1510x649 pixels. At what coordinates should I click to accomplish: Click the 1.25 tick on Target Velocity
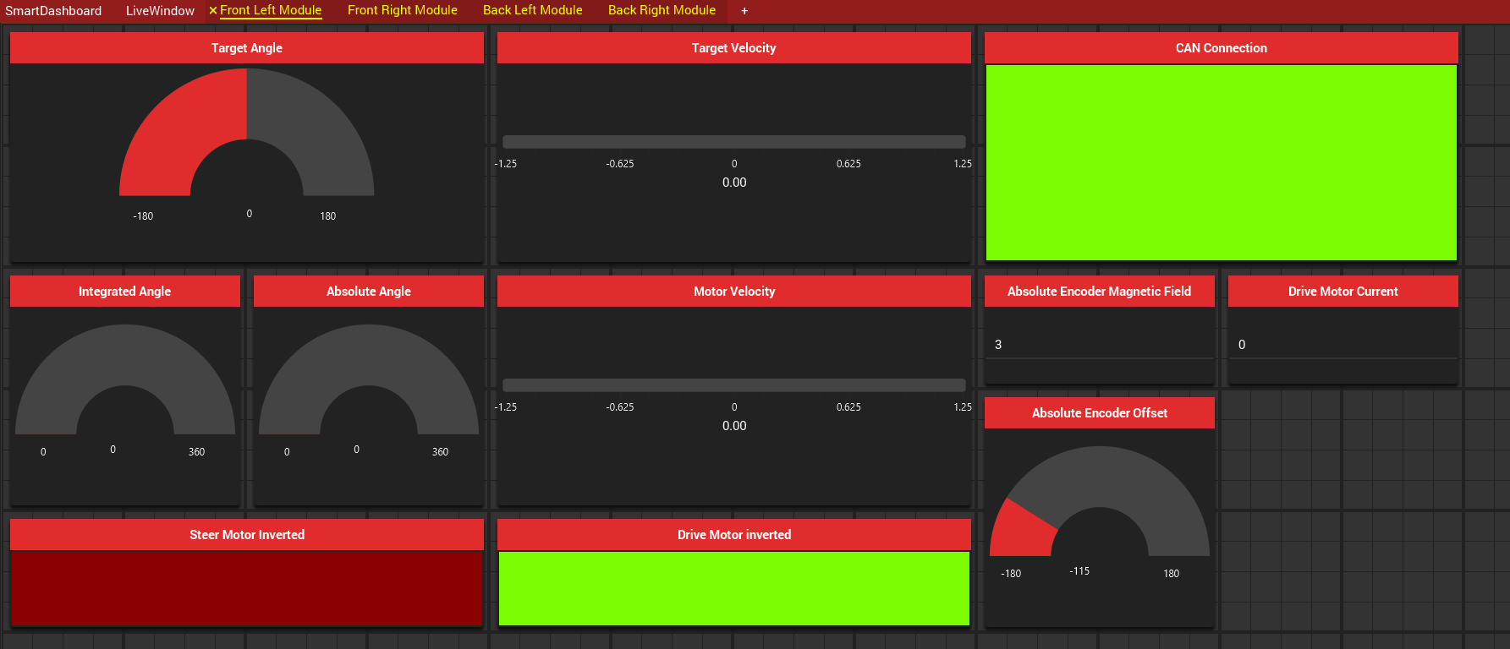(x=963, y=164)
